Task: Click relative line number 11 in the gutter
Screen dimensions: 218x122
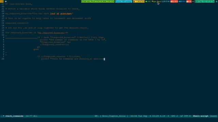Action: click(x=3, y=33)
